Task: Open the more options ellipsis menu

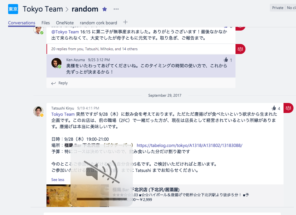Action: point(116,9)
